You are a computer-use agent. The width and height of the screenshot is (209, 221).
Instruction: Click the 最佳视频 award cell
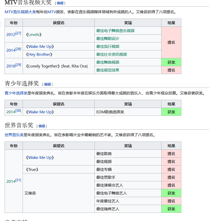tap(128, 161)
